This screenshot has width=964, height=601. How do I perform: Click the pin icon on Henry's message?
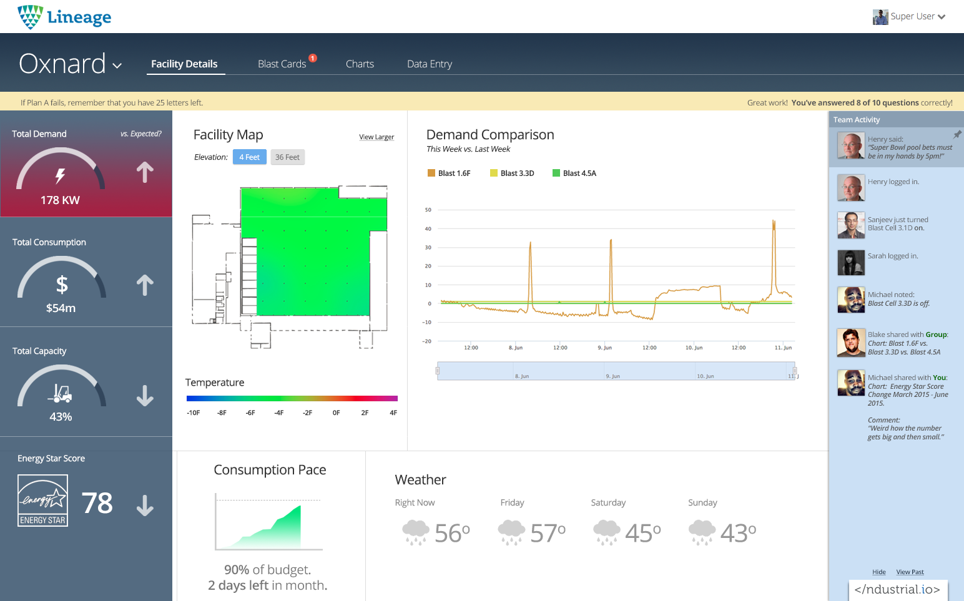coord(957,134)
